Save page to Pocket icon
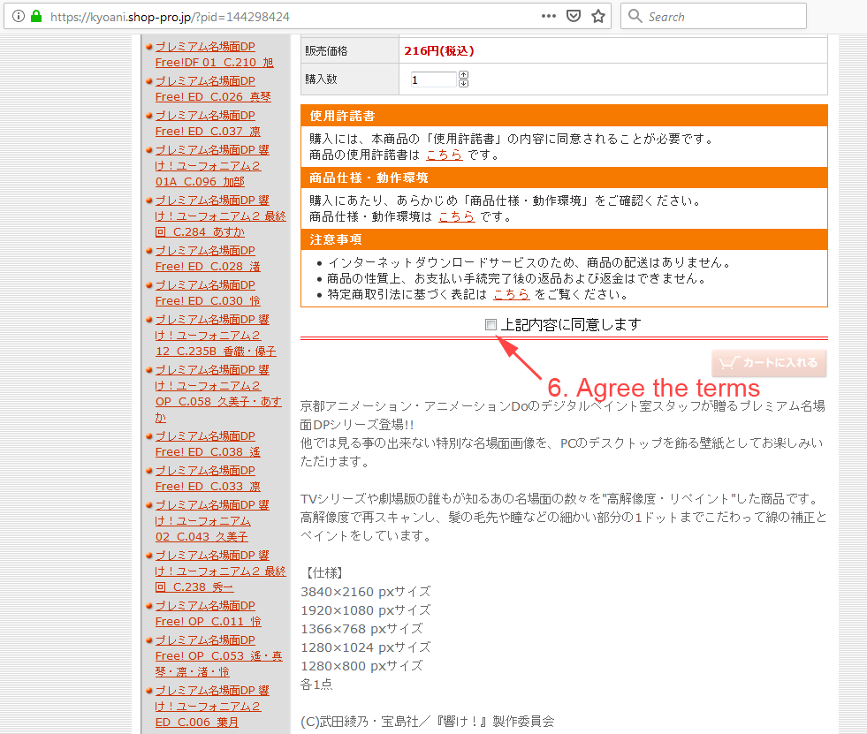Screen dimensions: 867x734 (x=573, y=16)
